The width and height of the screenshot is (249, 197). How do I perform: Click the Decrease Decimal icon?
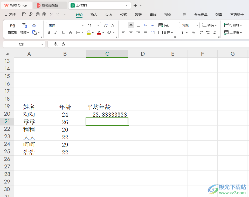[216, 33]
